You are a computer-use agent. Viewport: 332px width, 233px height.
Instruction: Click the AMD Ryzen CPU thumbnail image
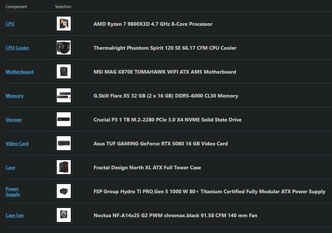pos(64,24)
